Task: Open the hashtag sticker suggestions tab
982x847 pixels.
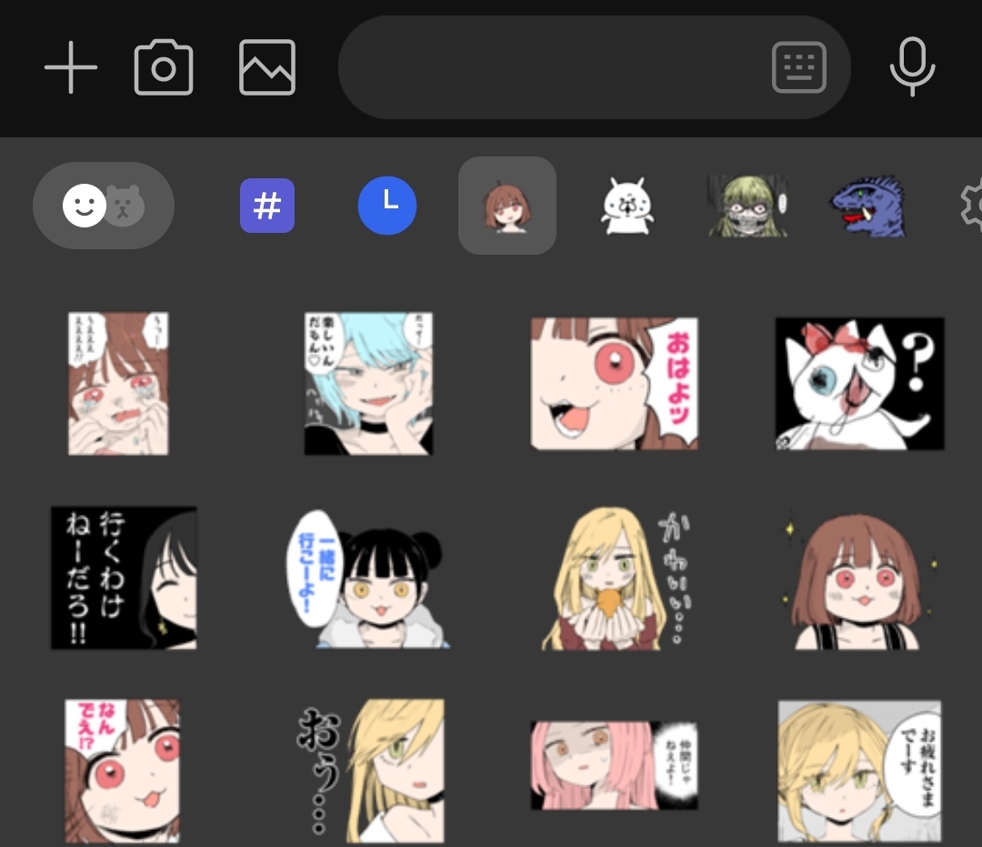Action: pos(267,206)
